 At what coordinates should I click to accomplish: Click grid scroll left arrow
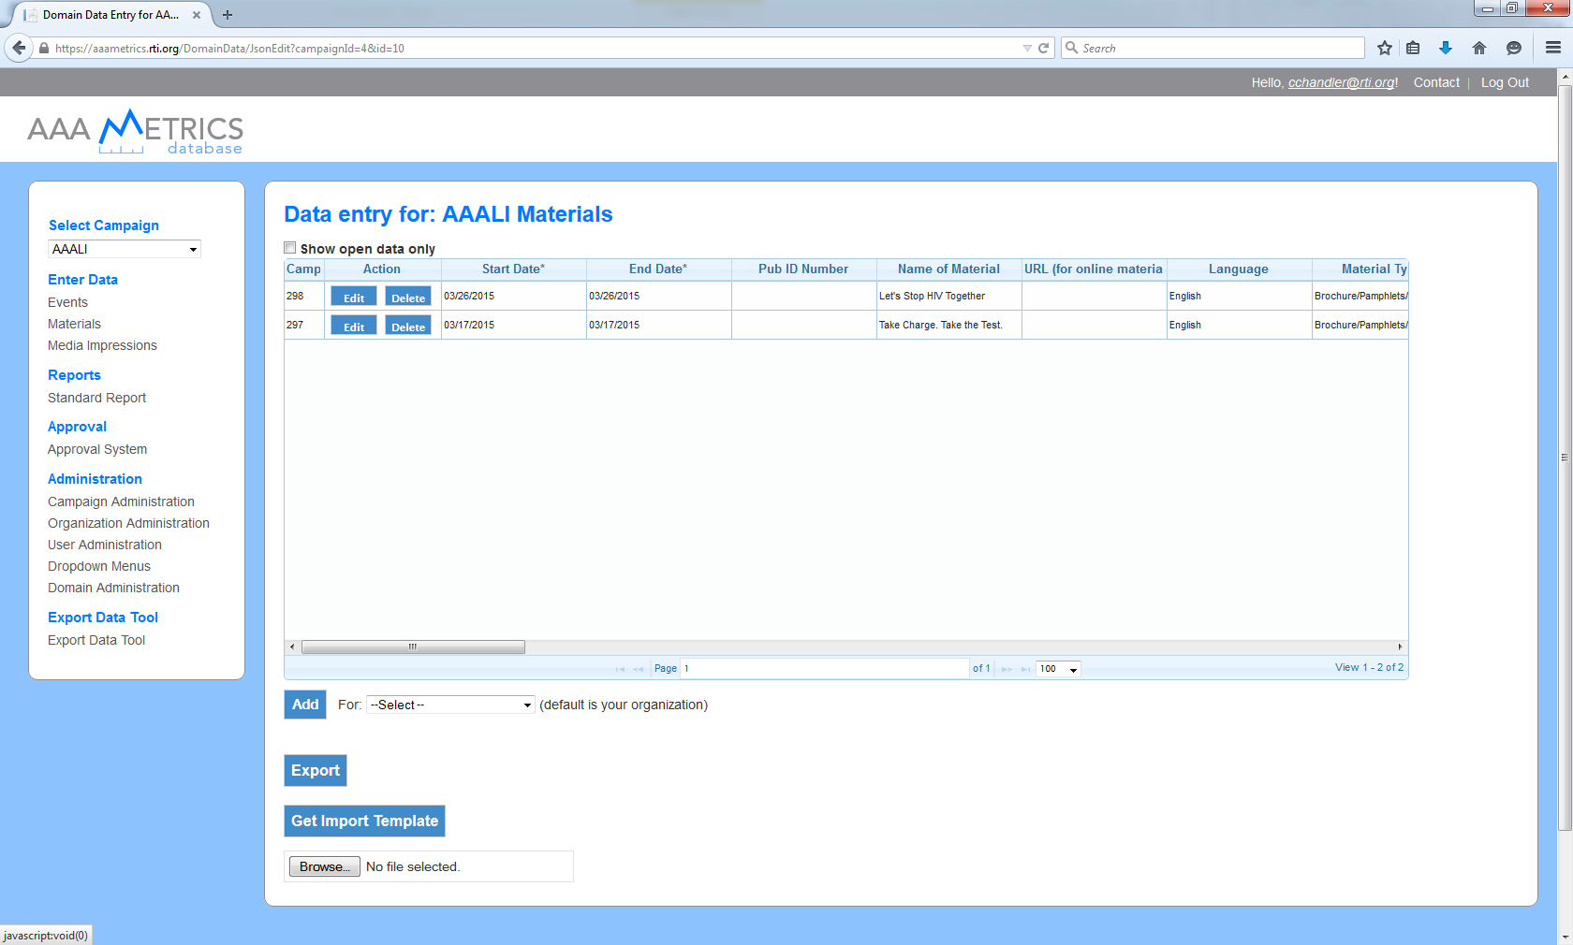coord(292,647)
